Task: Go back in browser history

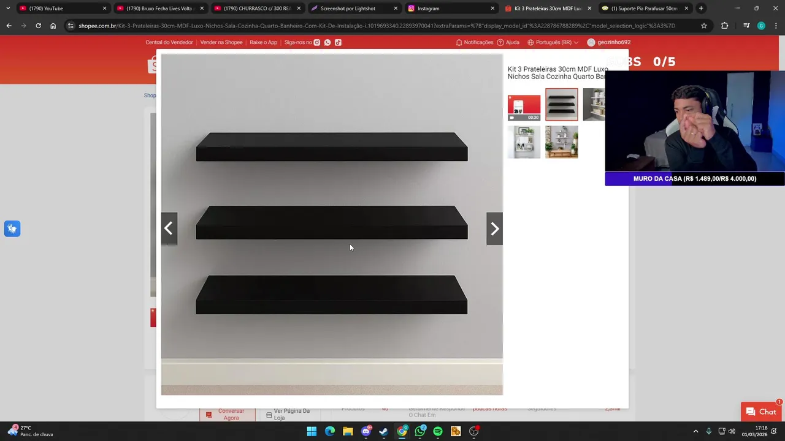Action: [x=9, y=26]
